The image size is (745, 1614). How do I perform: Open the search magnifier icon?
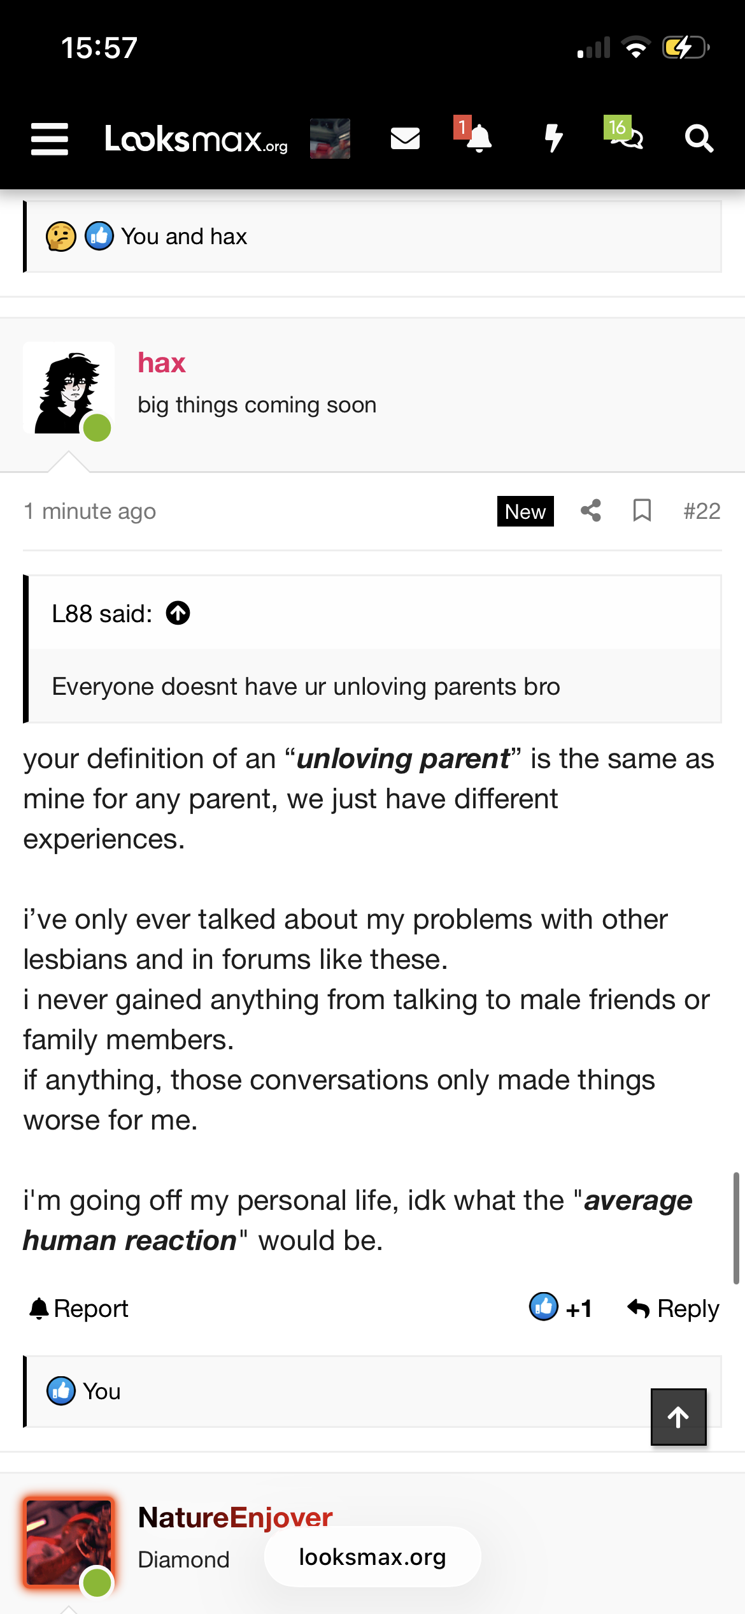(x=699, y=138)
